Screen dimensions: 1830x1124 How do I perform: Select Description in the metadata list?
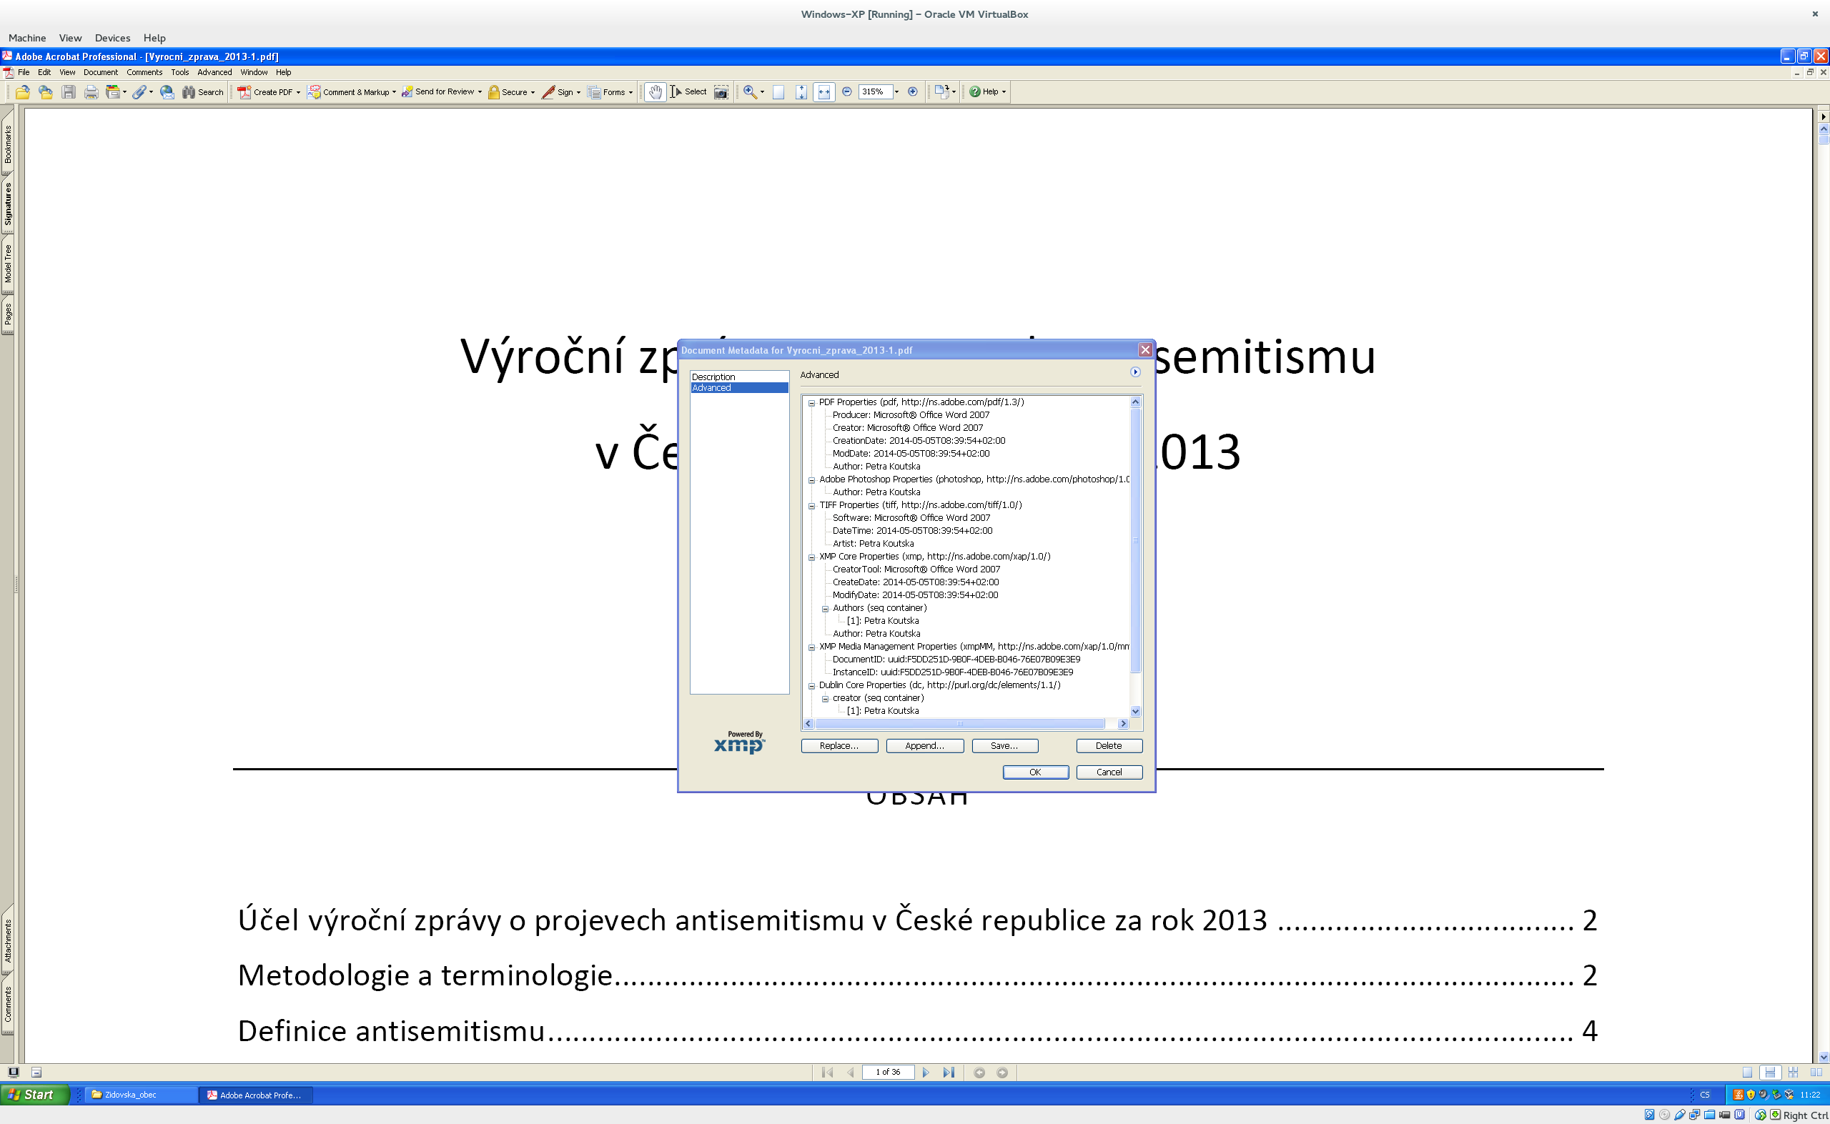click(x=739, y=377)
